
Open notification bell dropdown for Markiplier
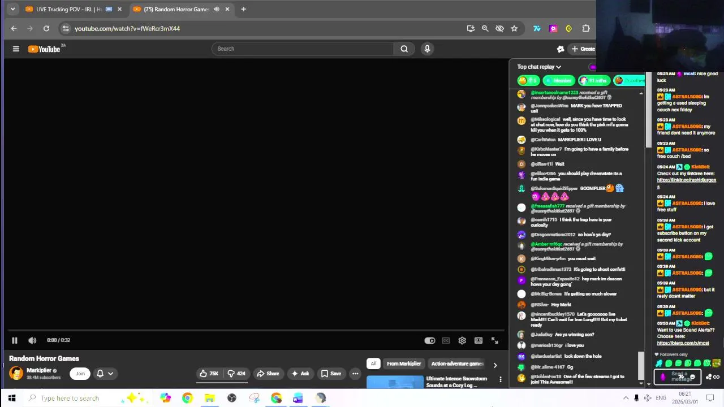105,374
